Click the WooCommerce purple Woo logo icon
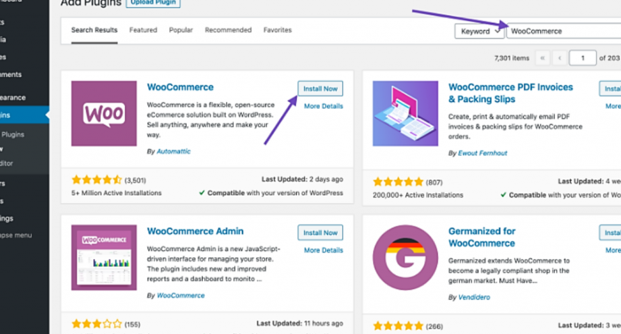 [x=104, y=113]
